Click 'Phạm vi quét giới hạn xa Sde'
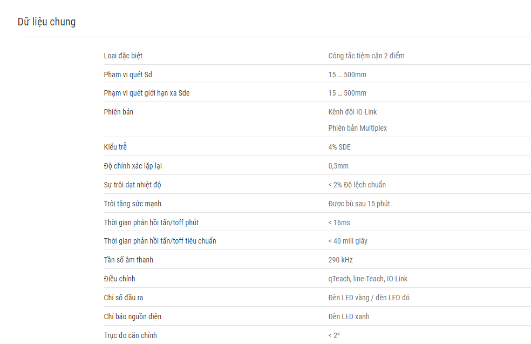 (x=147, y=93)
